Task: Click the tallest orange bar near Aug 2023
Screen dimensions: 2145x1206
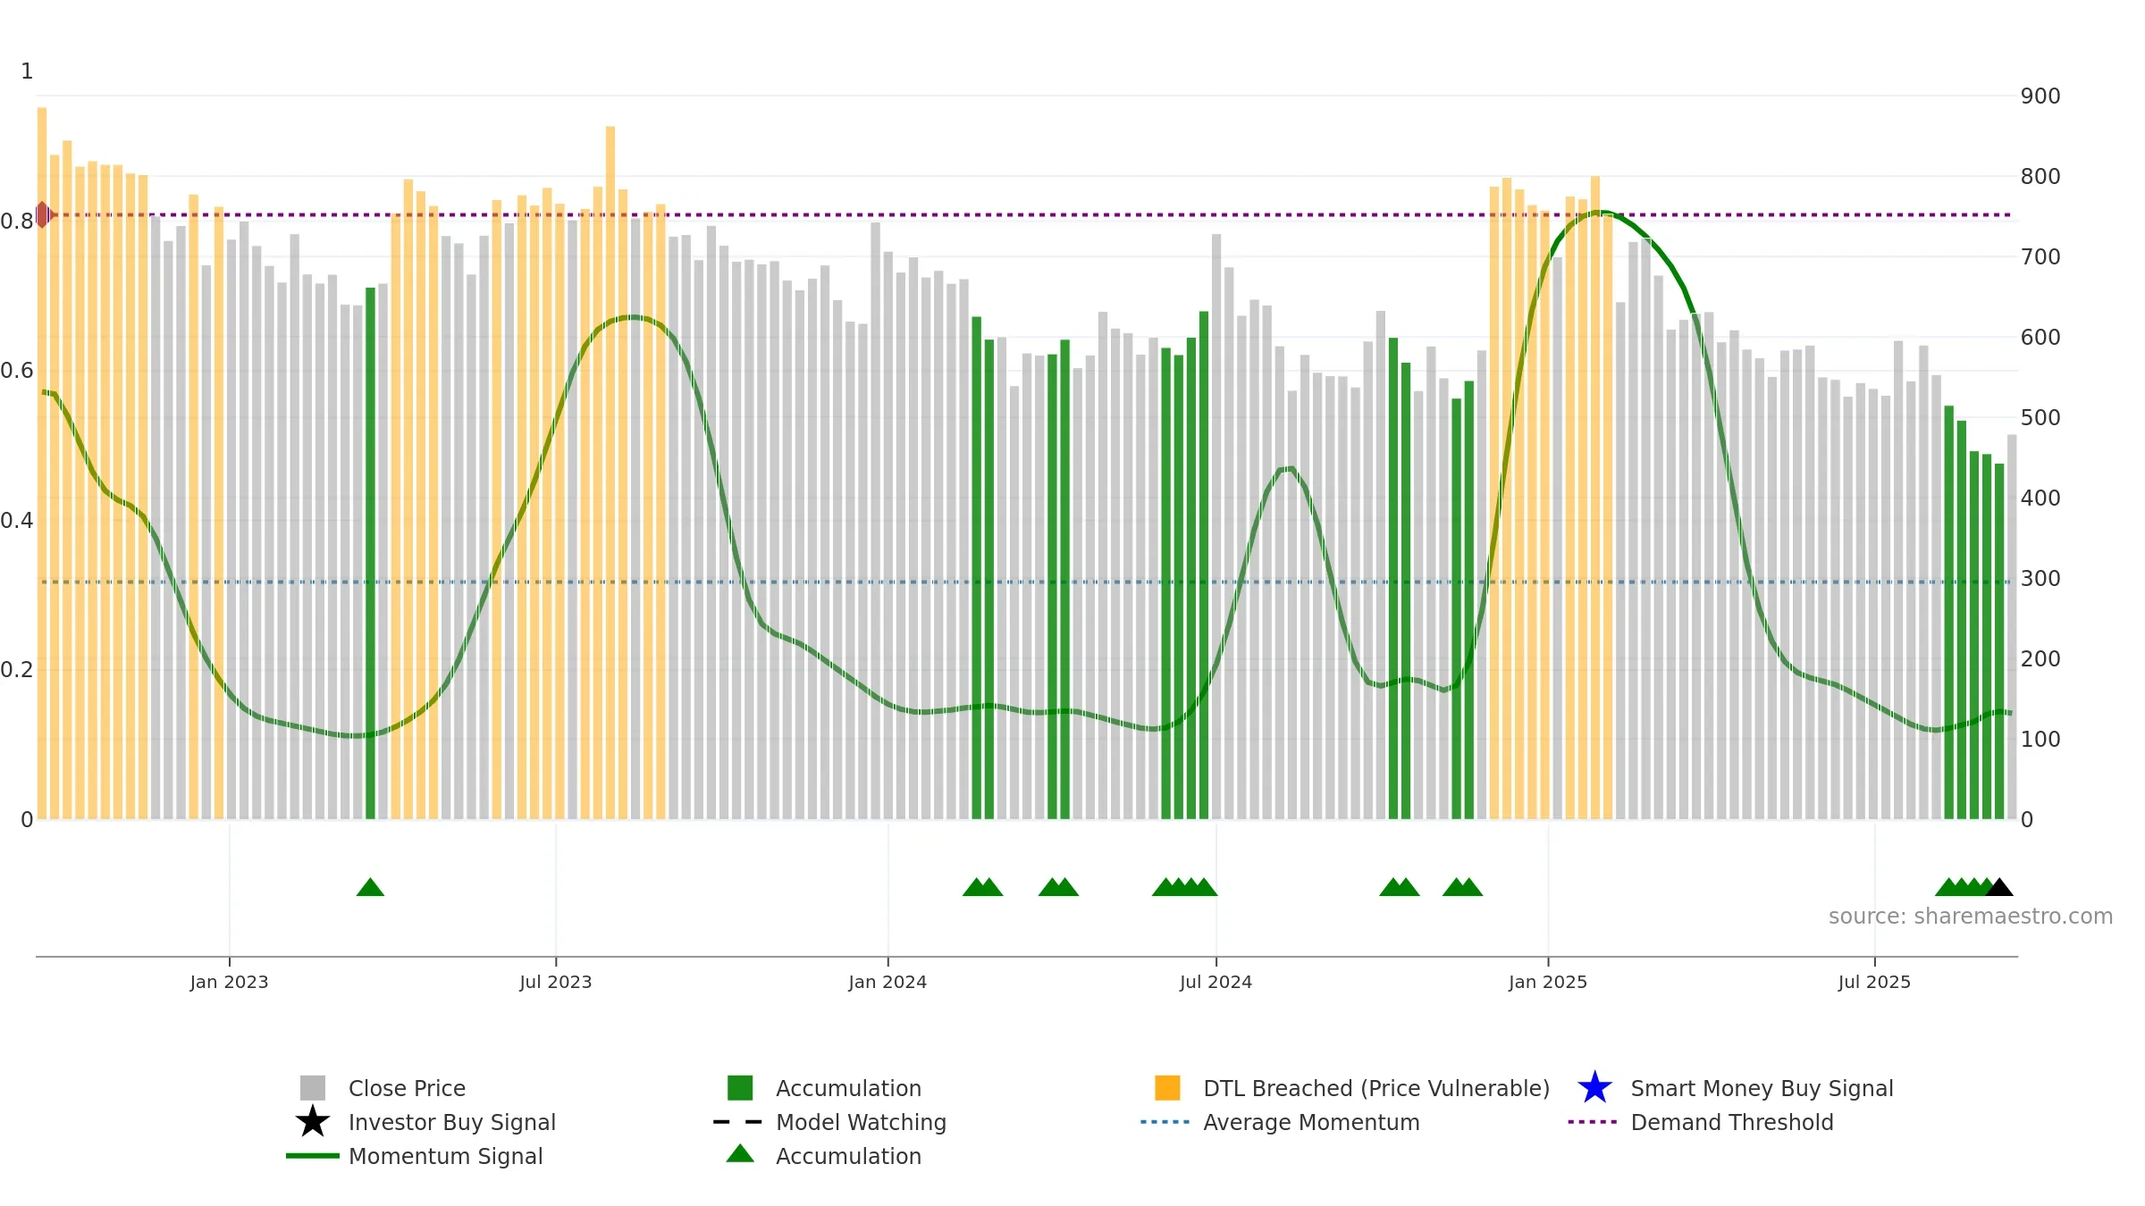Action: pos(610,473)
